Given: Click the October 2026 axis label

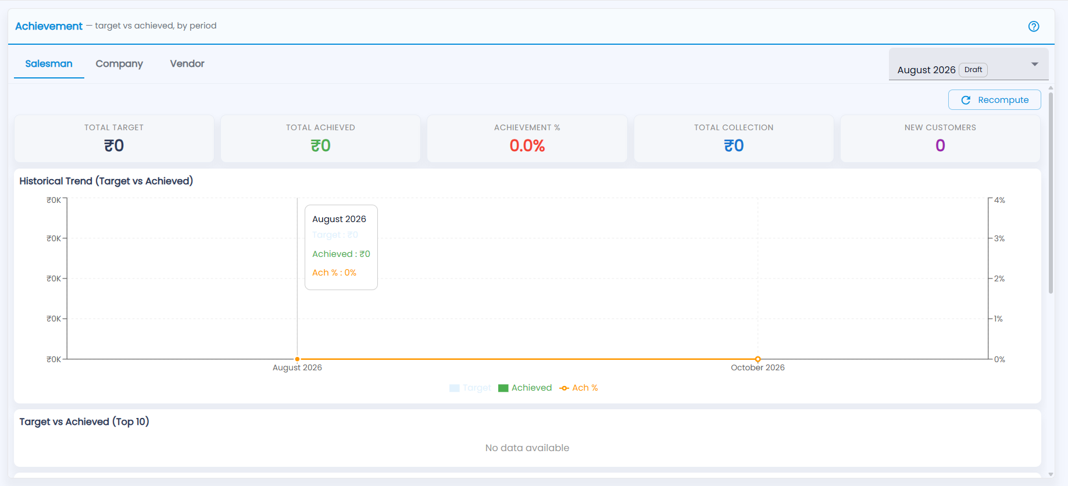Looking at the screenshot, I should coord(758,367).
